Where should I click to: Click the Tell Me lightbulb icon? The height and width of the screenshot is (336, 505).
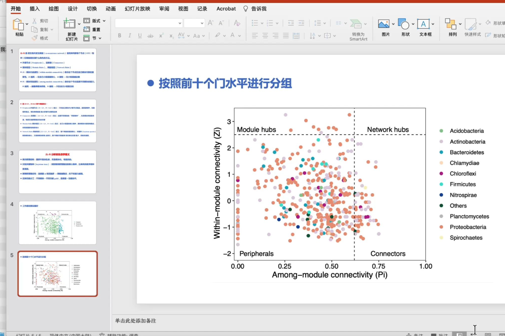click(x=246, y=9)
